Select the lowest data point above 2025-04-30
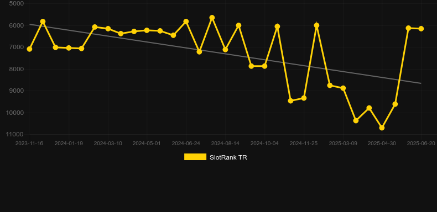This screenshot has height=212, width=437. point(382,128)
